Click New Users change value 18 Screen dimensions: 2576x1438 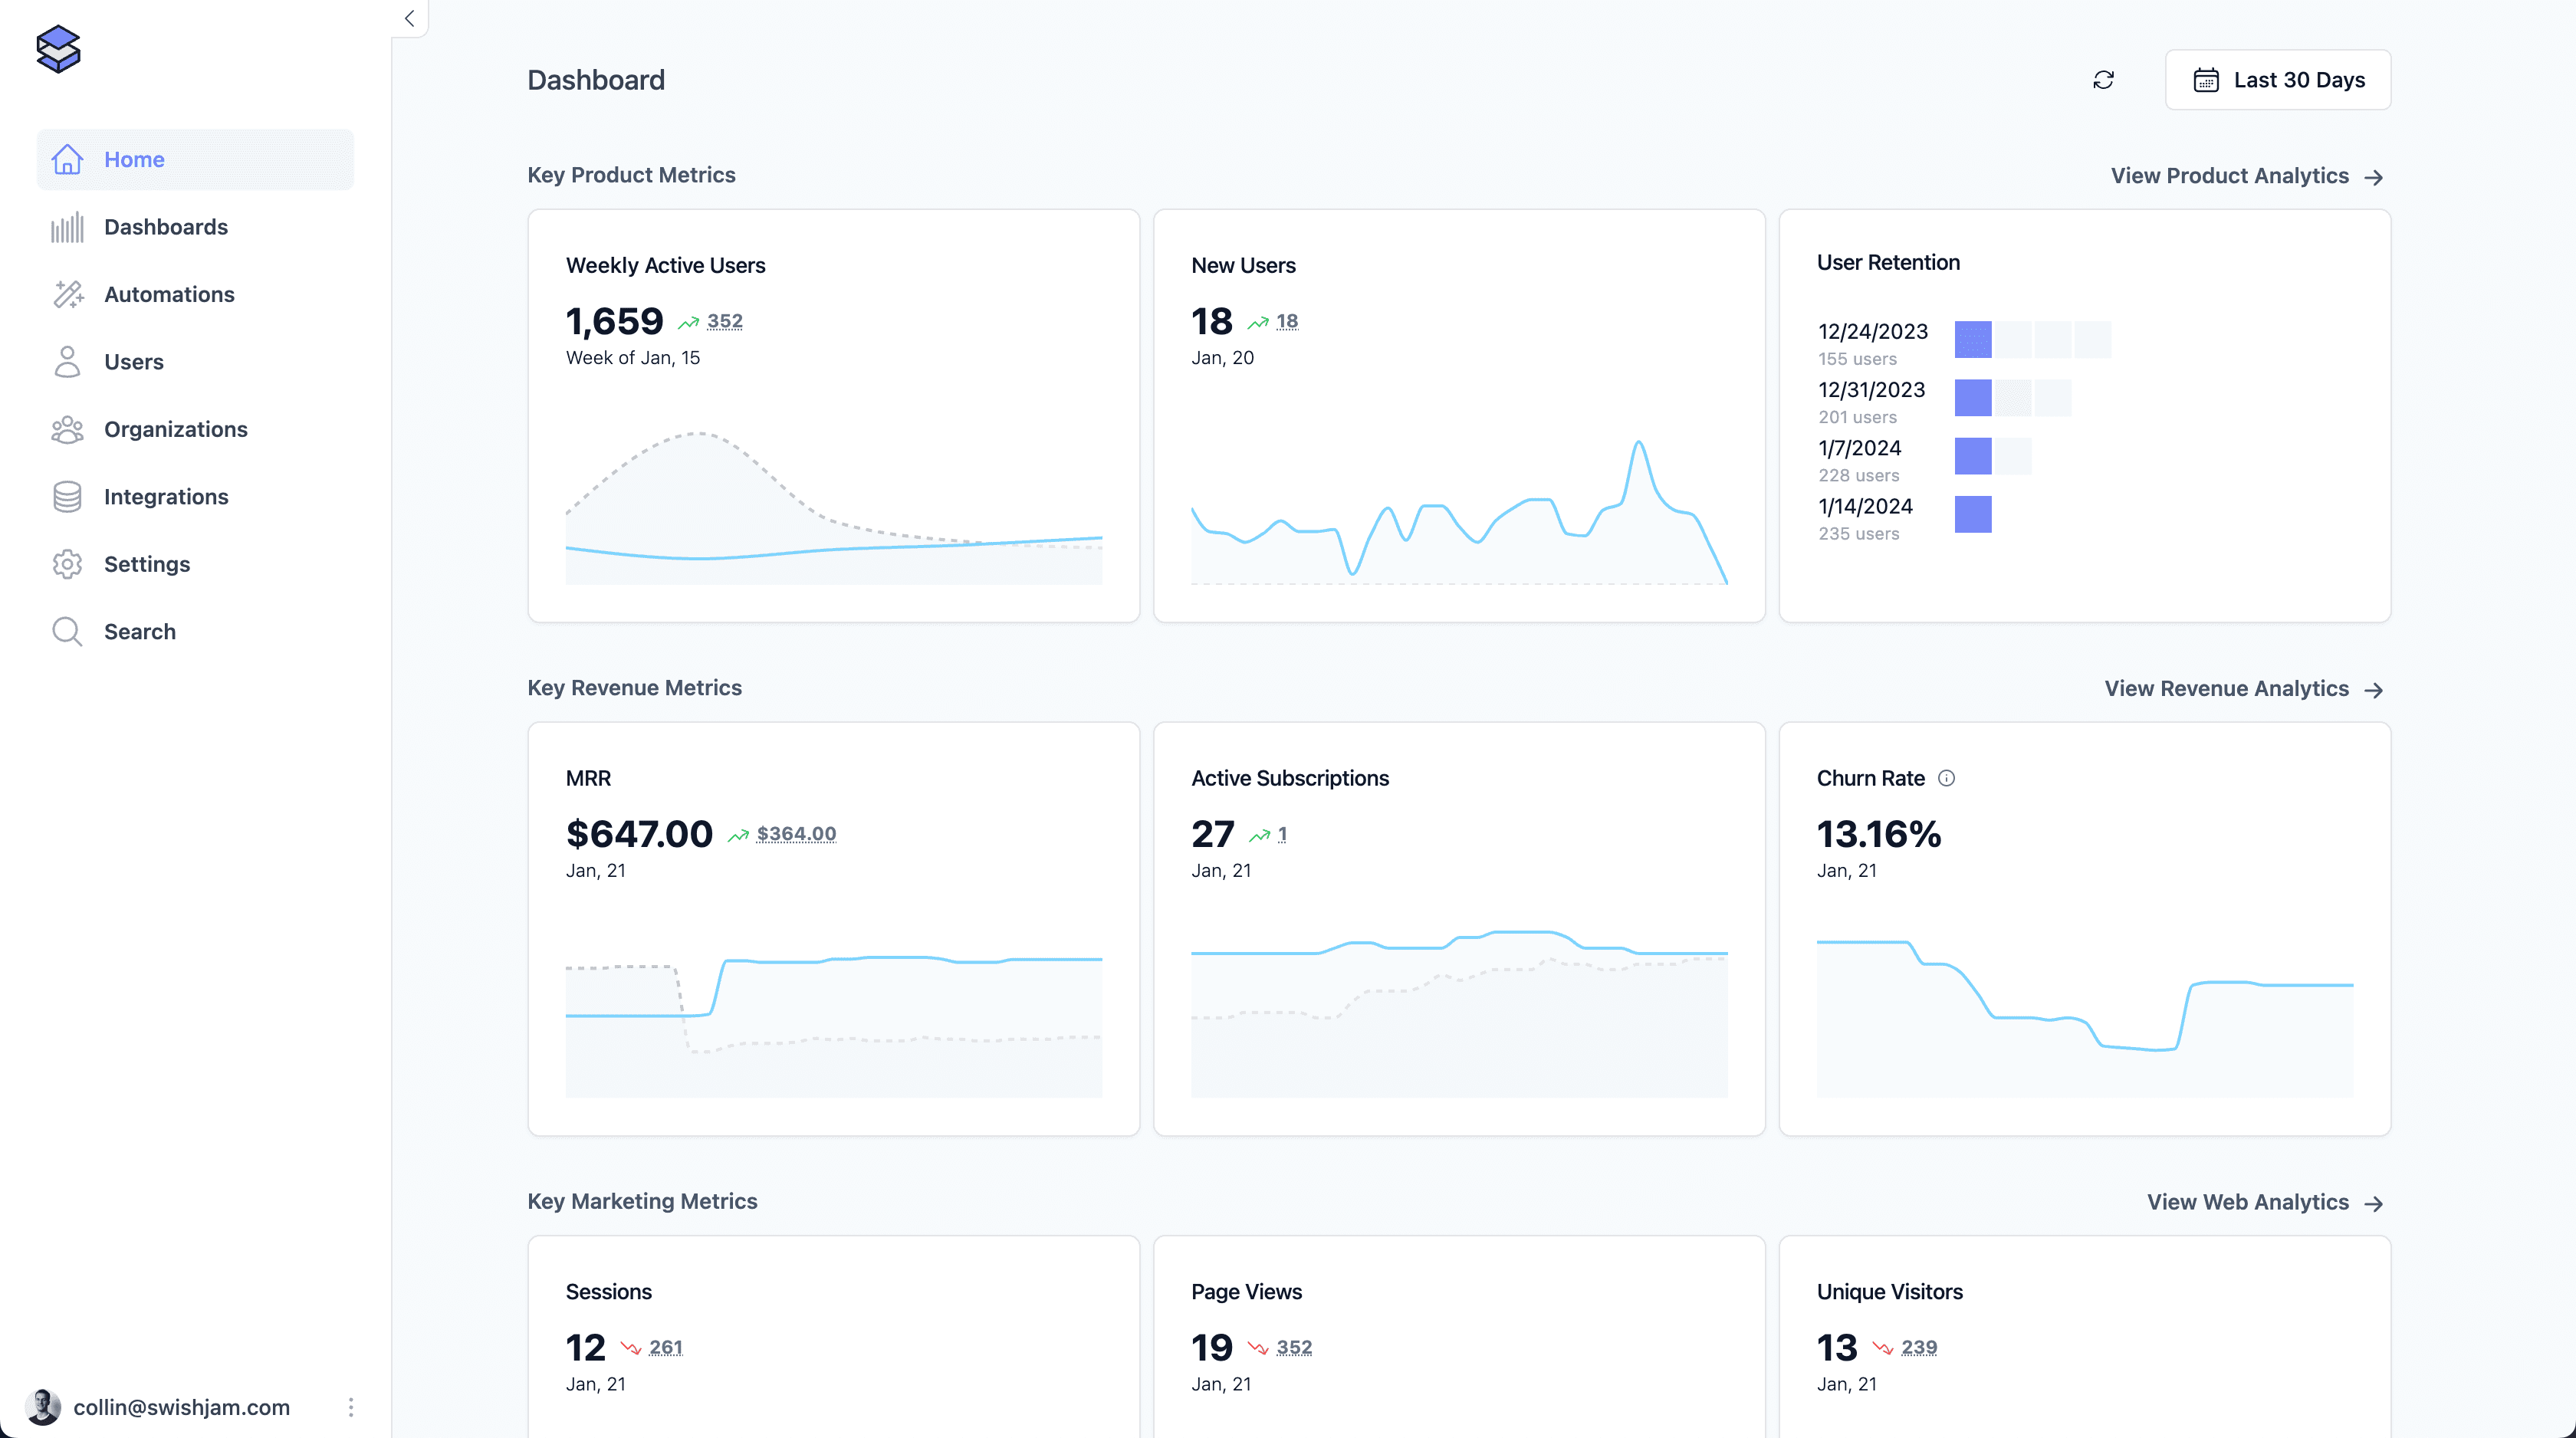click(x=1287, y=321)
